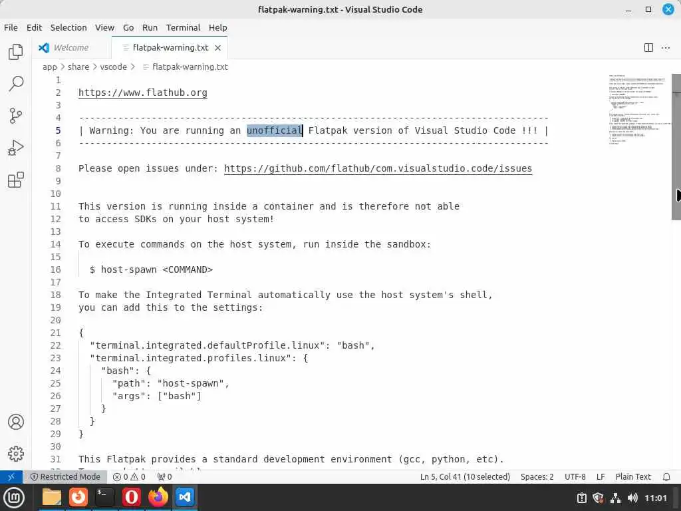The height and width of the screenshot is (511, 681).
Task: Expand the 'vscode' breadcrumb segment
Action: click(113, 67)
